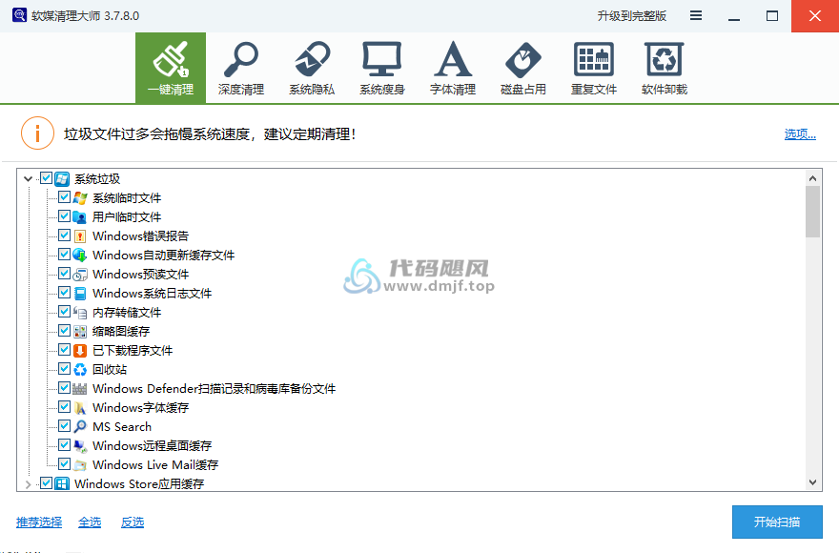Click the orange info icon
This screenshot has width=839, height=553.
pos(37,133)
